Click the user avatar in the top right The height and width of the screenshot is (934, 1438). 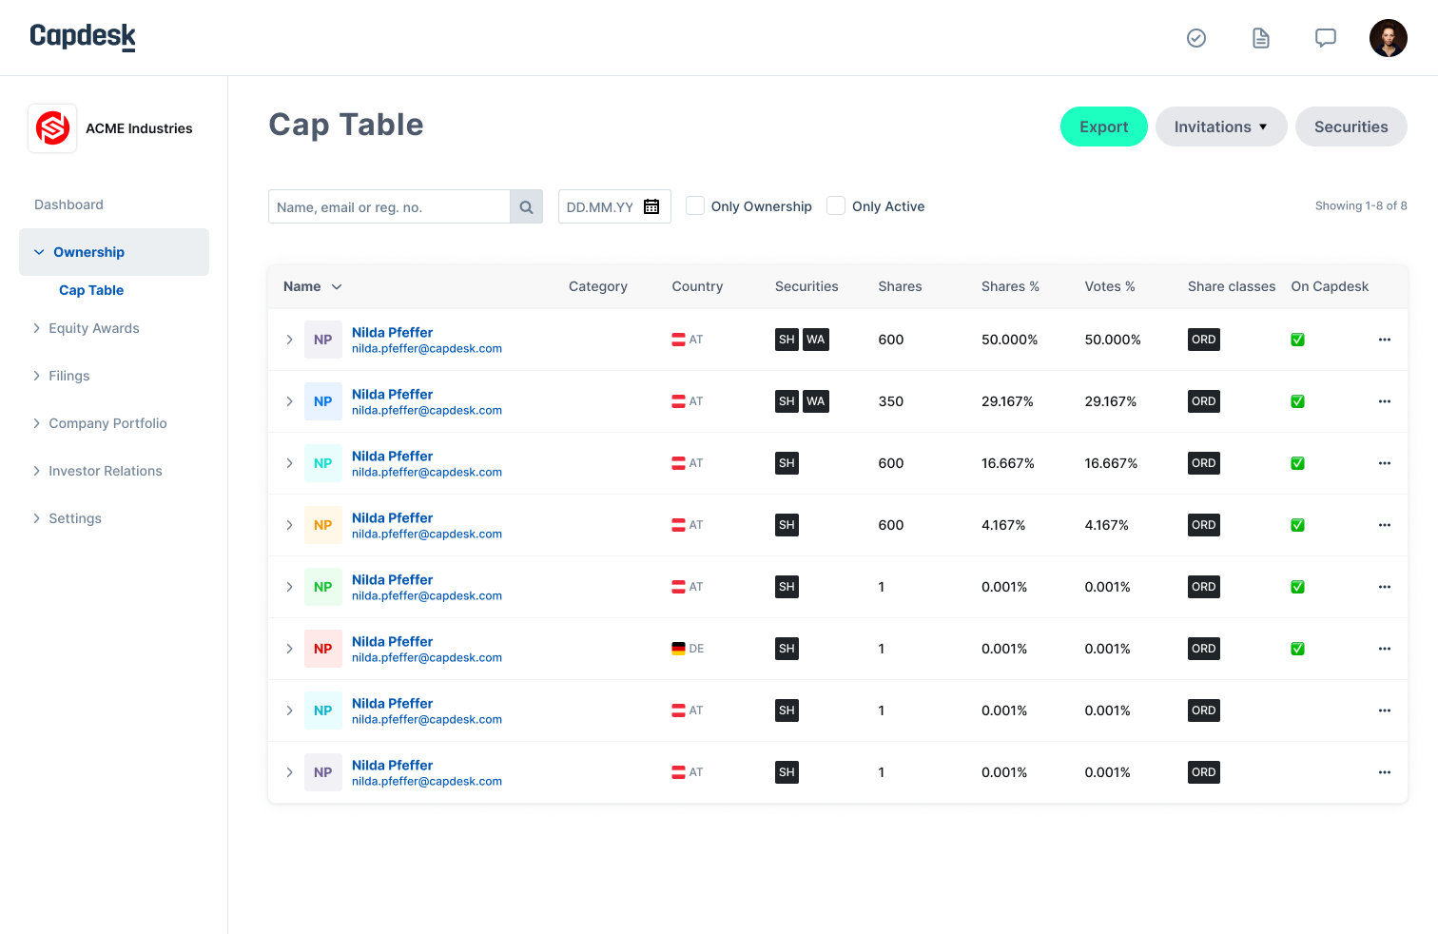pyautogui.click(x=1389, y=38)
